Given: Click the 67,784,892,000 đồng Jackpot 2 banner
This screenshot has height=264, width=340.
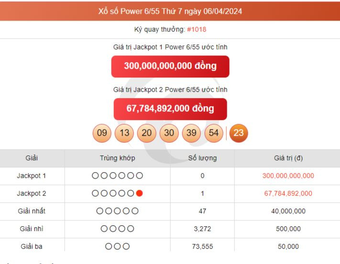Looking at the screenshot, I should tap(170, 109).
